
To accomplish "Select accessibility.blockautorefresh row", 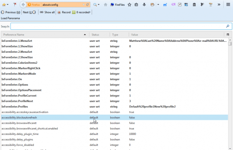I will coord(114,118).
